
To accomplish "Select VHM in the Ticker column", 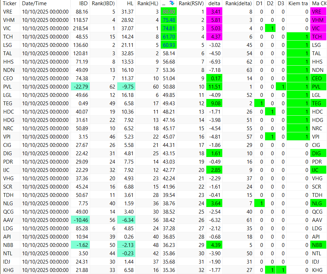I will (x=9, y=20).
